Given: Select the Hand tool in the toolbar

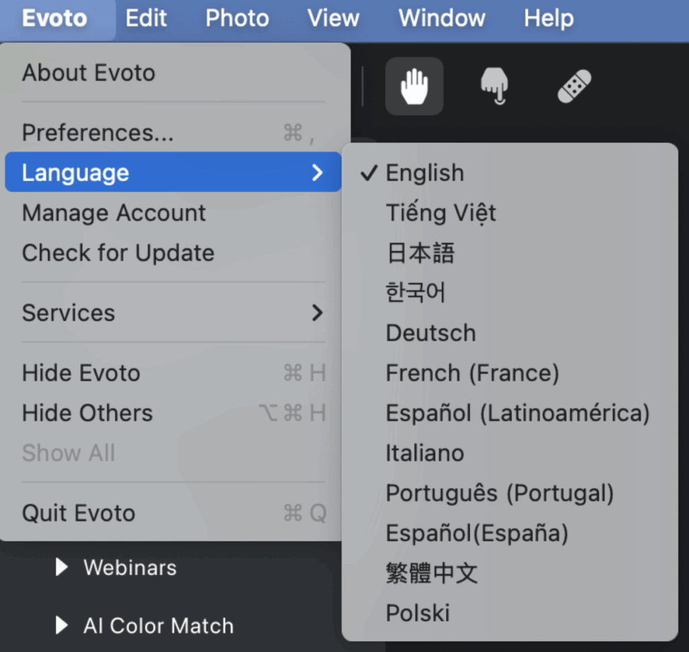Looking at the screenshot, I should (x=414, y=86).
